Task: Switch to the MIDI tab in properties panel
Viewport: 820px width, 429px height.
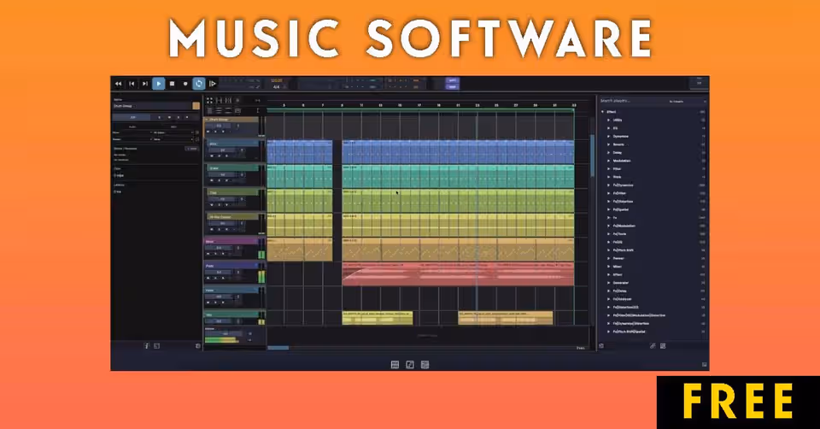Action: 174,126
